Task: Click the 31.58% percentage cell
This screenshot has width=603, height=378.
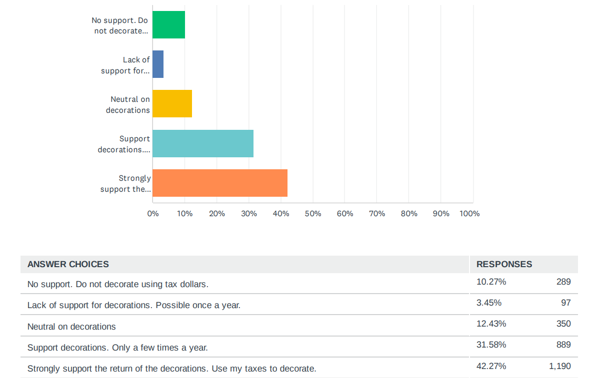Action: [x=491, y=345]
